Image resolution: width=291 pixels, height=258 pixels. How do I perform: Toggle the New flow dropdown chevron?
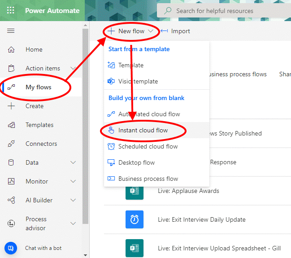click(x=151, y=31)
